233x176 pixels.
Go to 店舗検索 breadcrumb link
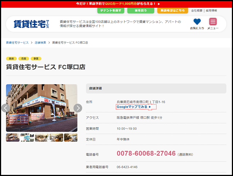(x=40, y=43)
